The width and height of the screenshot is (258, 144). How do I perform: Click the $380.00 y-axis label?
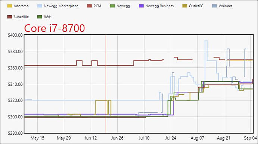15,51
